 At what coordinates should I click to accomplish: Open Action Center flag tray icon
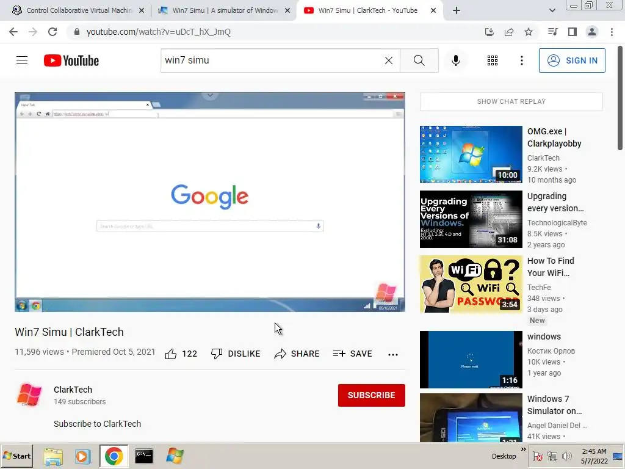pyautogui.click(x=537, y=456)
